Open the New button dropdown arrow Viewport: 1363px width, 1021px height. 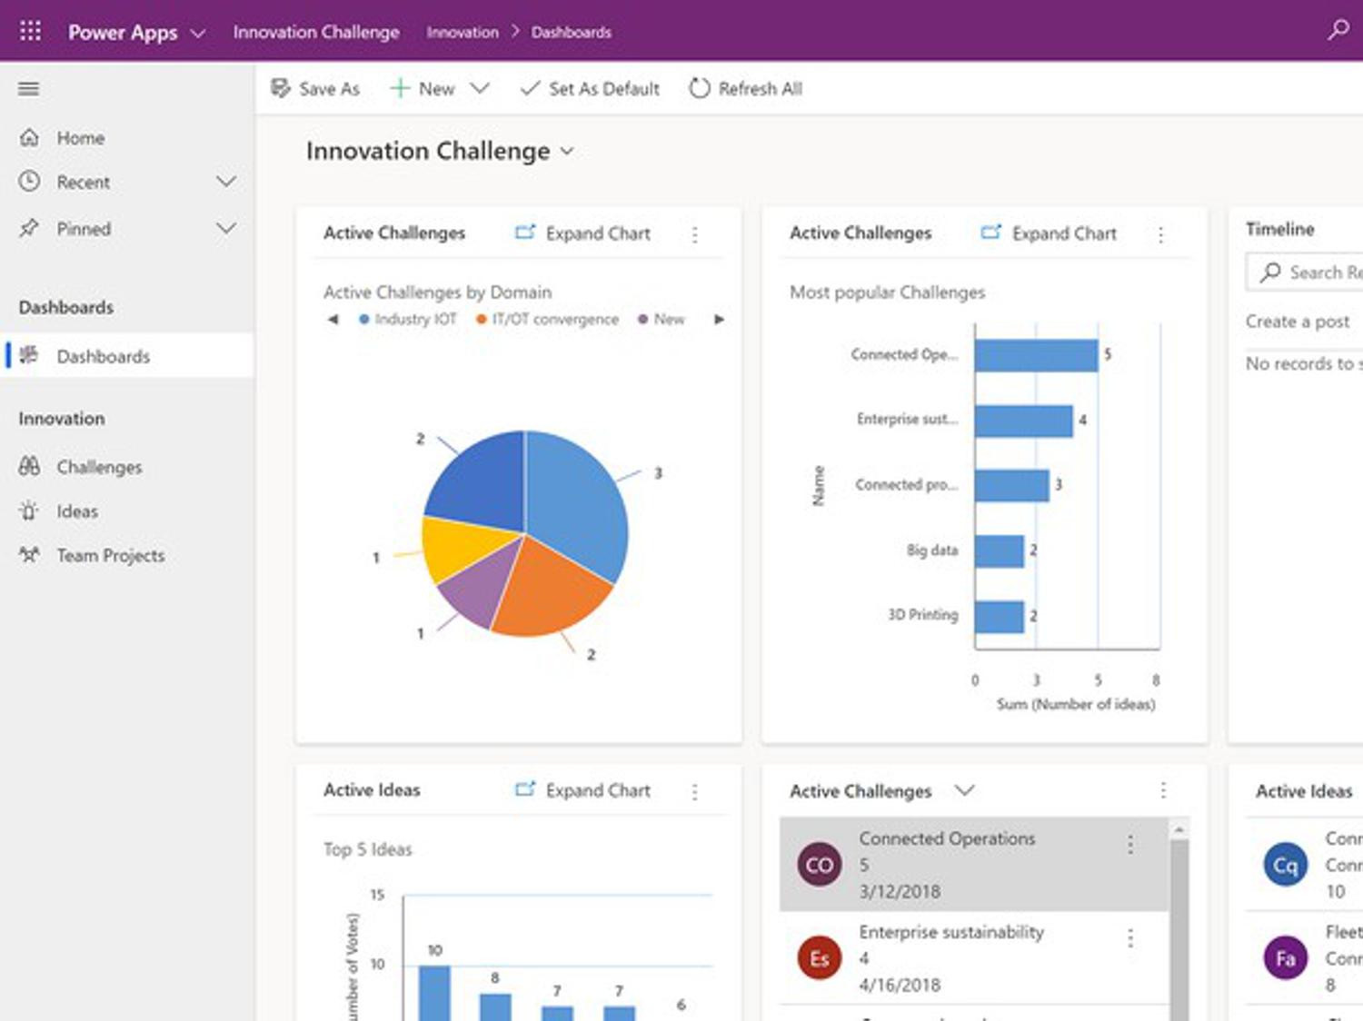480,88
